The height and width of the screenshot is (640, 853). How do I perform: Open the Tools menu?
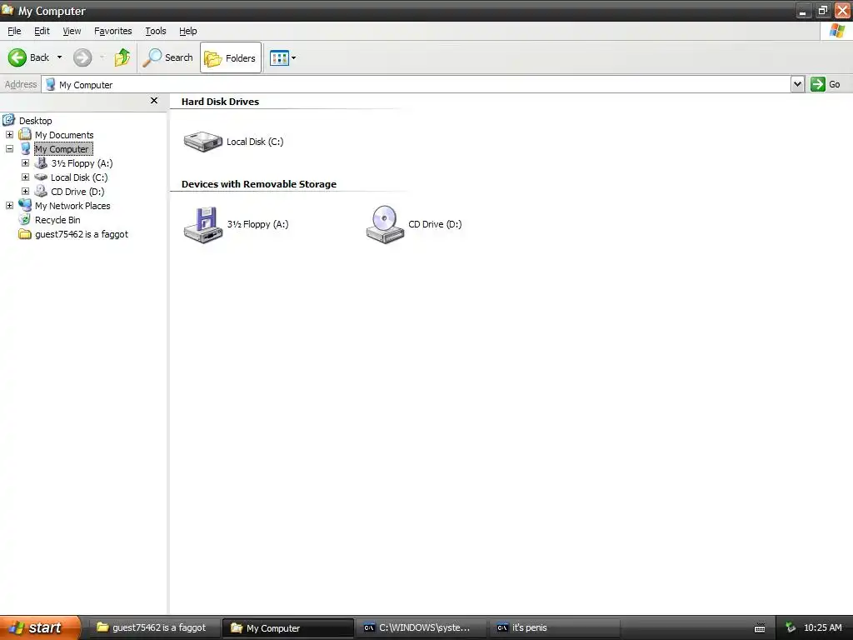tap(156, 31)
